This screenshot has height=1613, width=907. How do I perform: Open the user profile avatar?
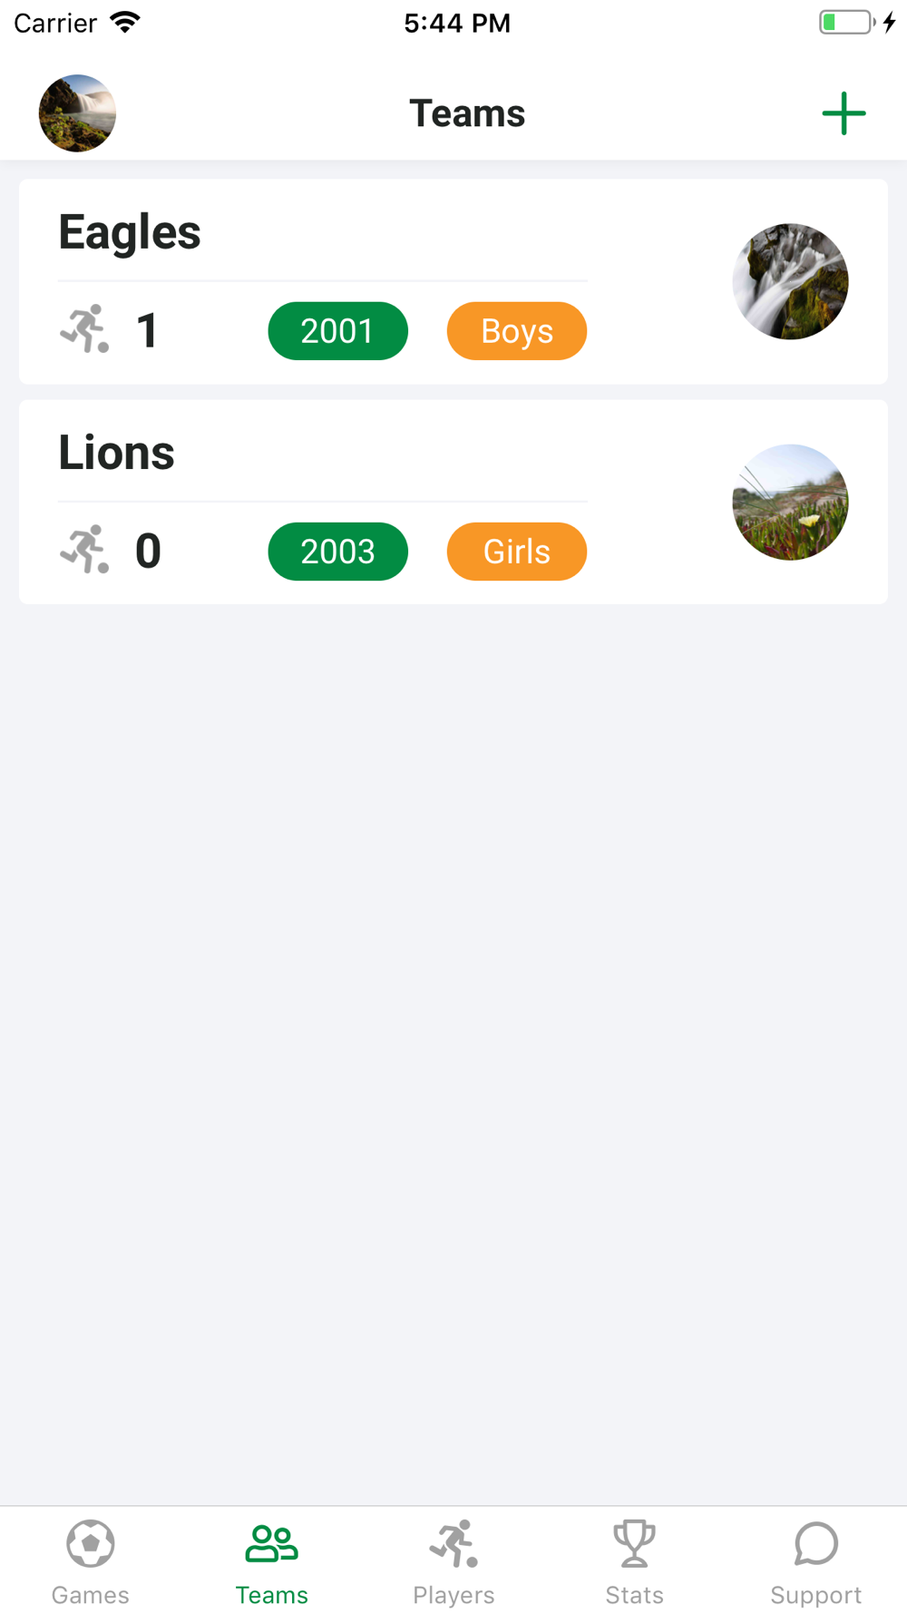pos(77,113)
